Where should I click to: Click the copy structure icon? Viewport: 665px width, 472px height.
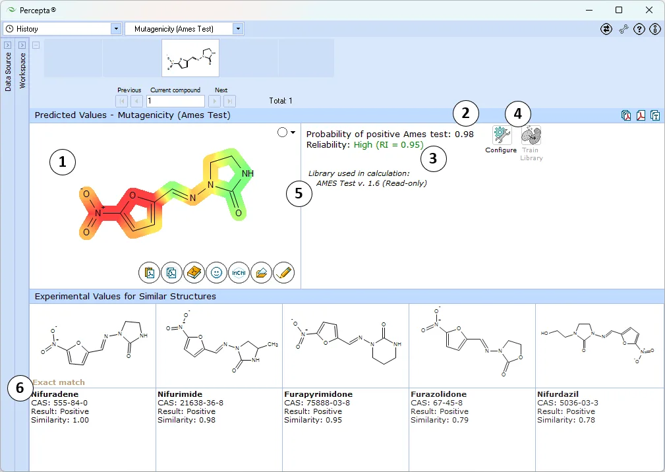click(172, 273)
